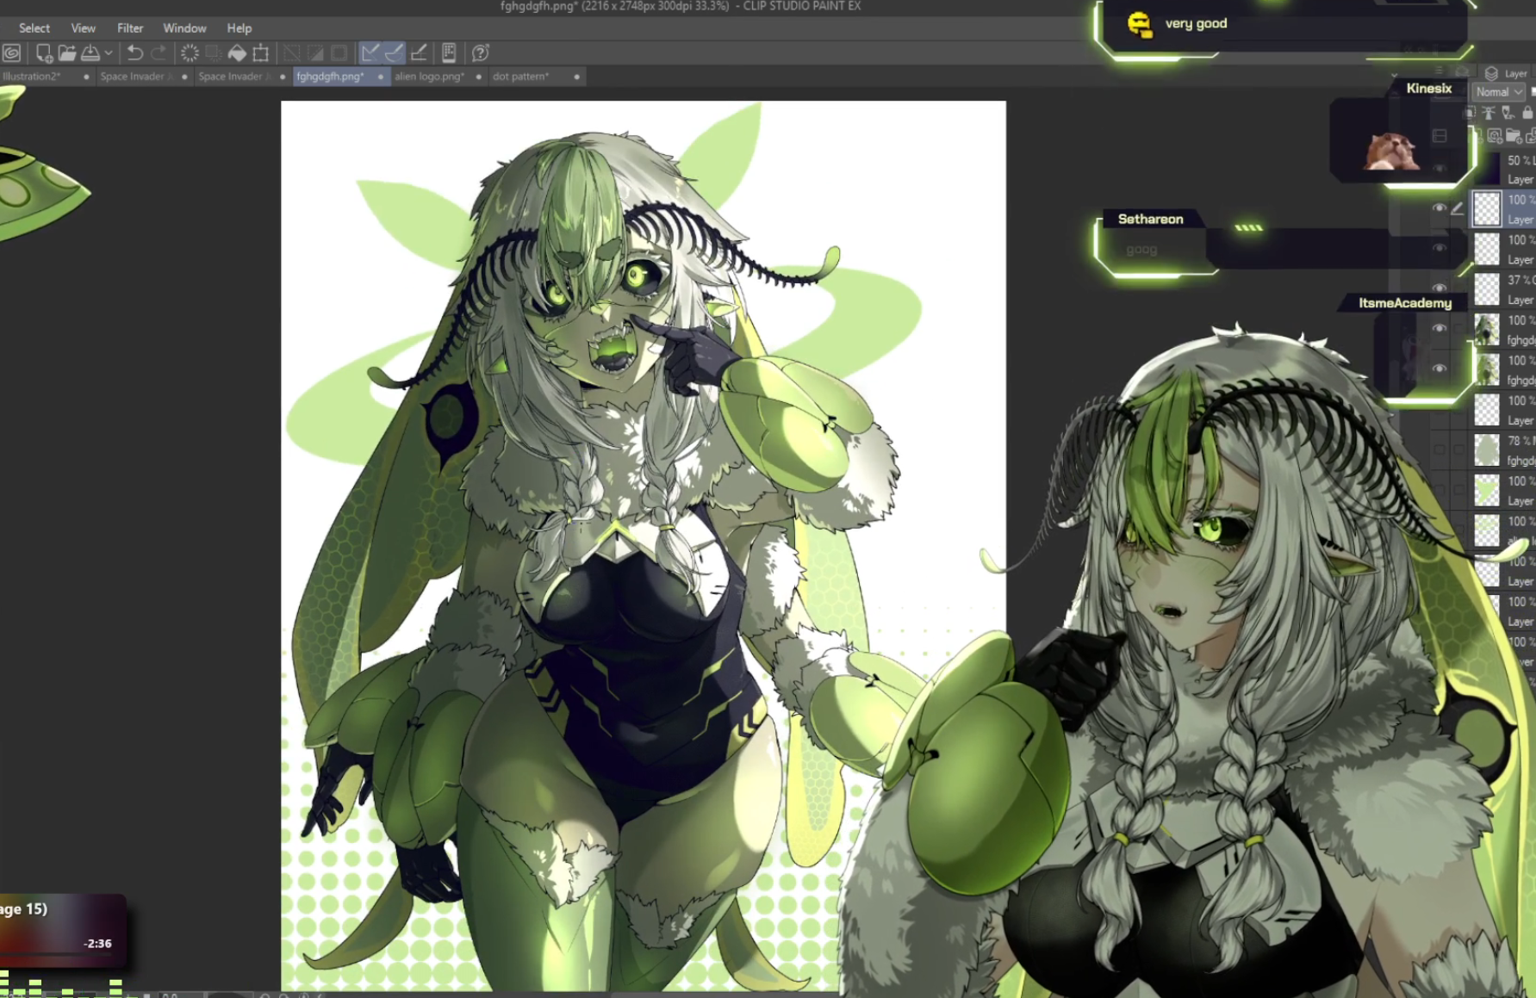Save the document with the Save icon

[90, 53]
